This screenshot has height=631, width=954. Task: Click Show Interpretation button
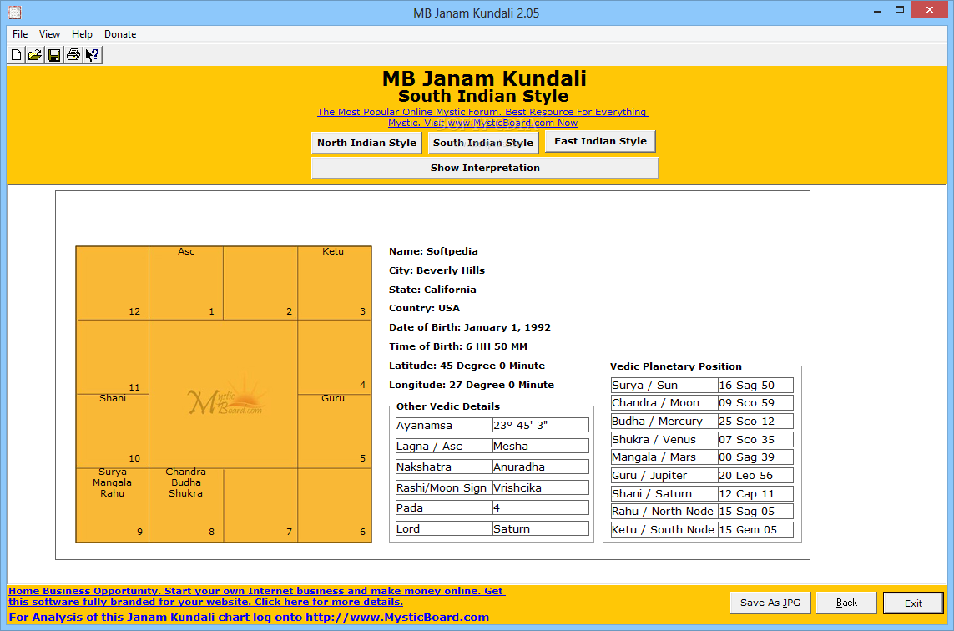[x=485, y=168]
